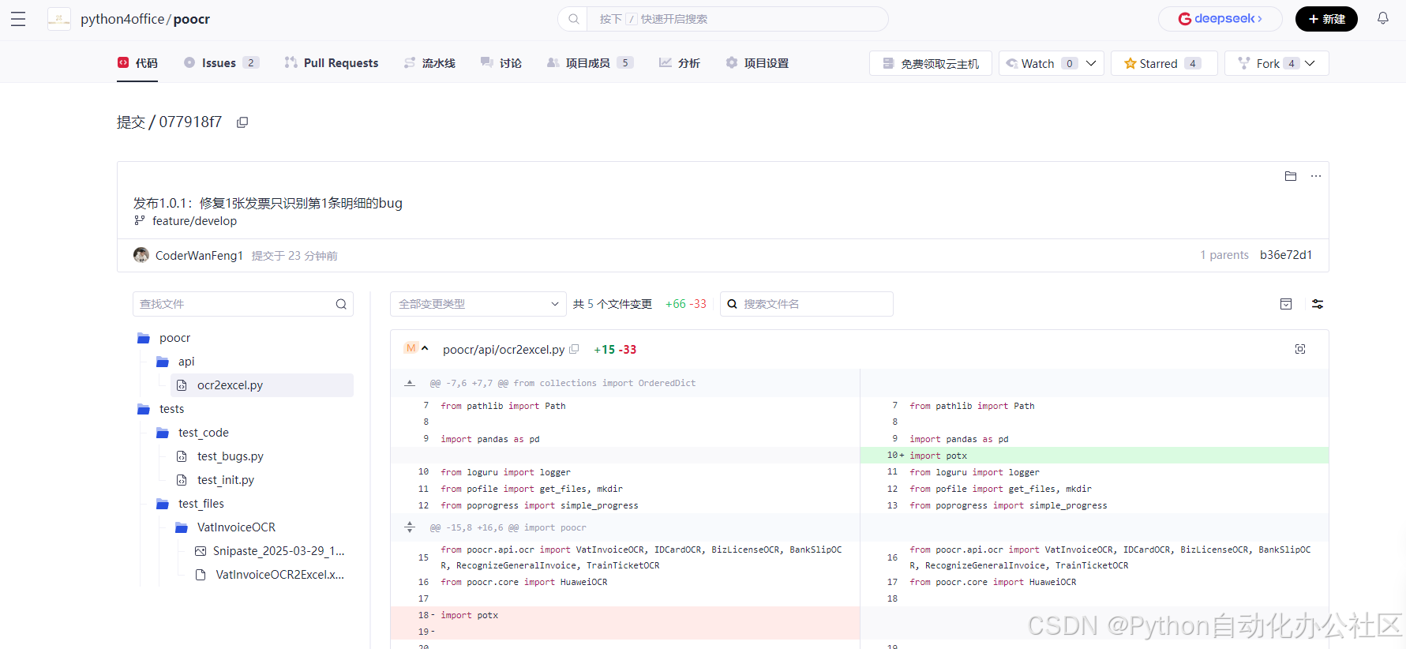The height and width of the screenshot is (649, 1406).
Task: Click the search magnifier in the find-file box
Action: coord(341,304)
